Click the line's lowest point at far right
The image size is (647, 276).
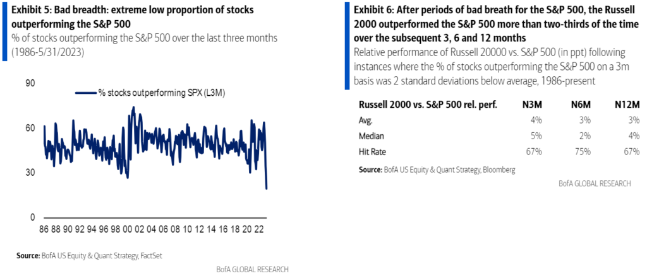tap(267, 188)
